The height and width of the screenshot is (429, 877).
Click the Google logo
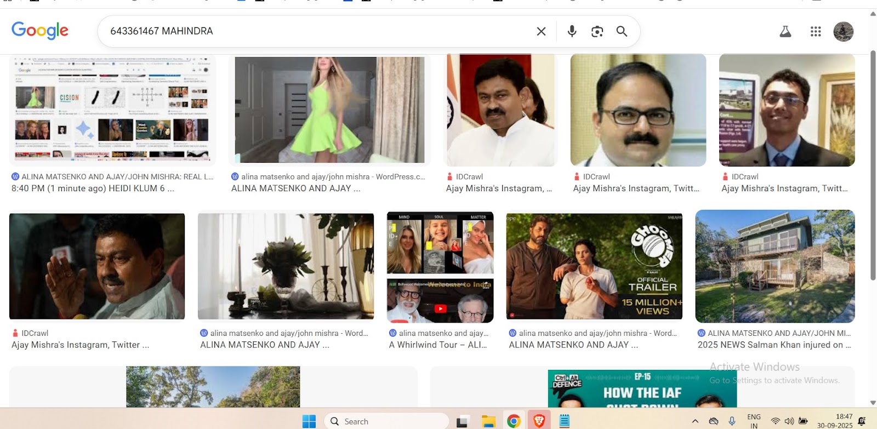pos(40,31)
